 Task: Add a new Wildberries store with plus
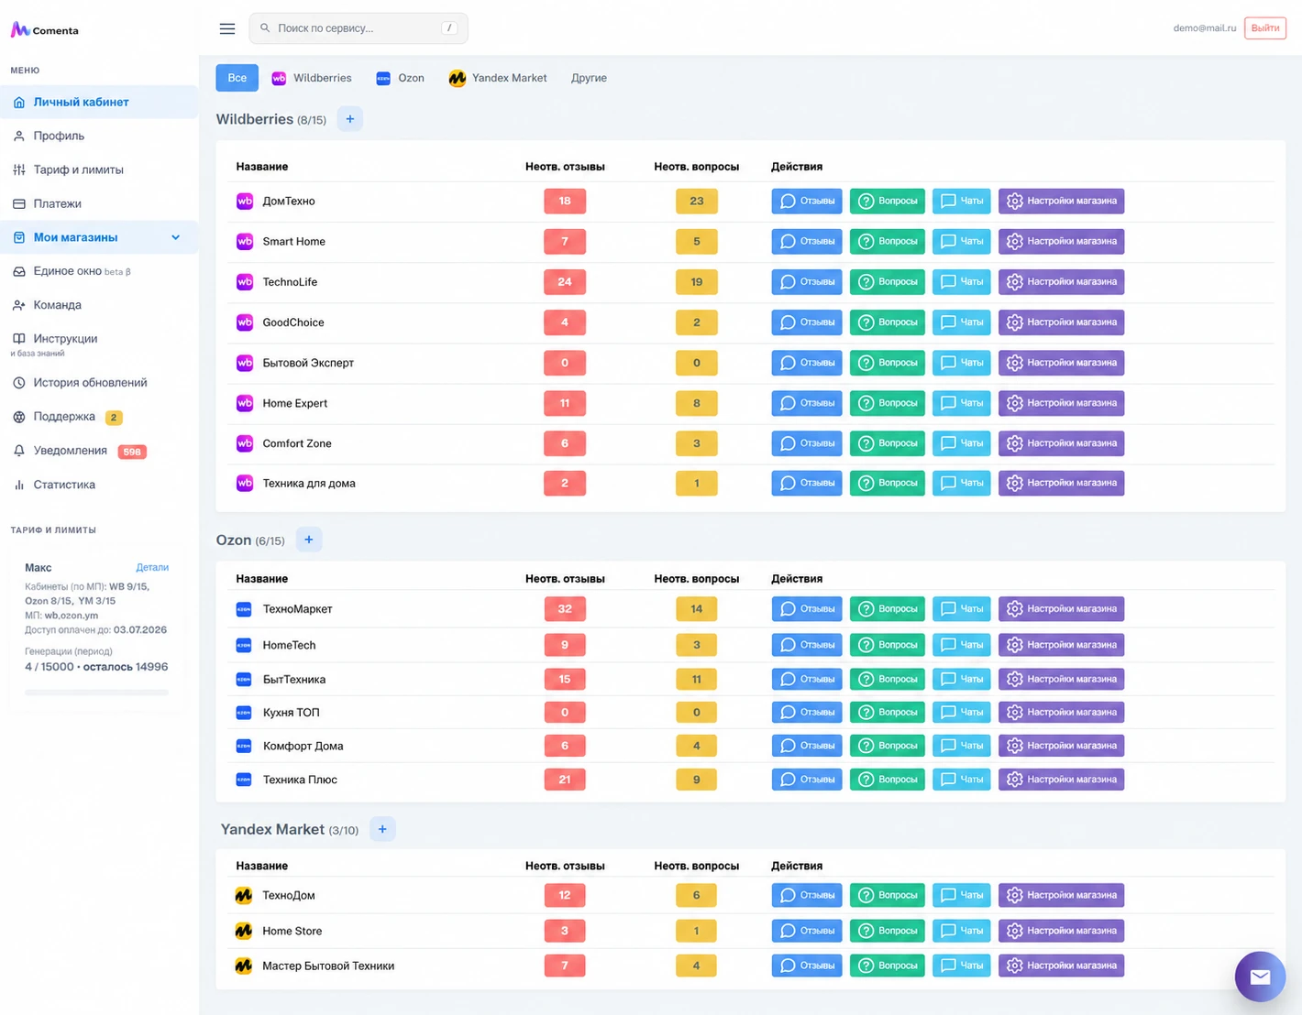pos(349,119)
